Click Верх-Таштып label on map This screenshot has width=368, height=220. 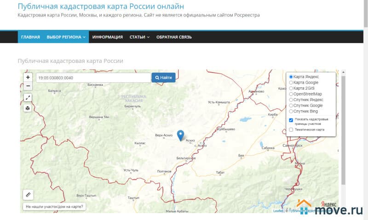86,195
